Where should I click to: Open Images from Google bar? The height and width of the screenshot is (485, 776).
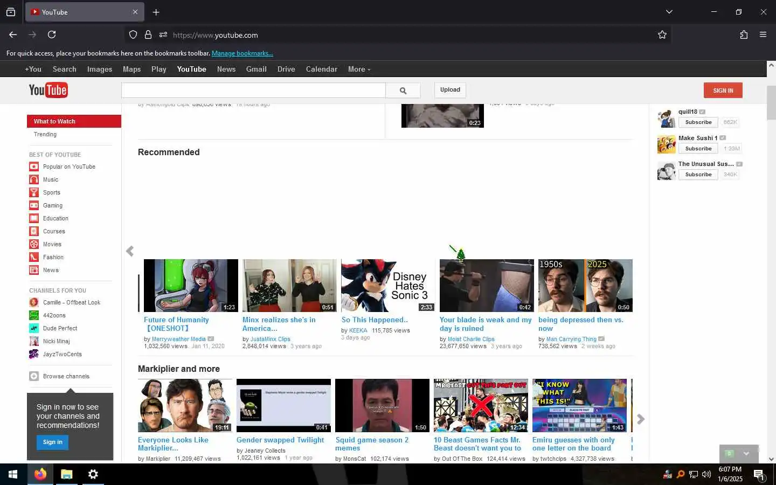100,69
